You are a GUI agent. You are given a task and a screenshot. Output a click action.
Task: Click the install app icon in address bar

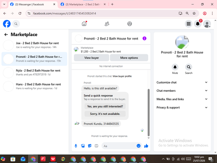pos(181,13)
